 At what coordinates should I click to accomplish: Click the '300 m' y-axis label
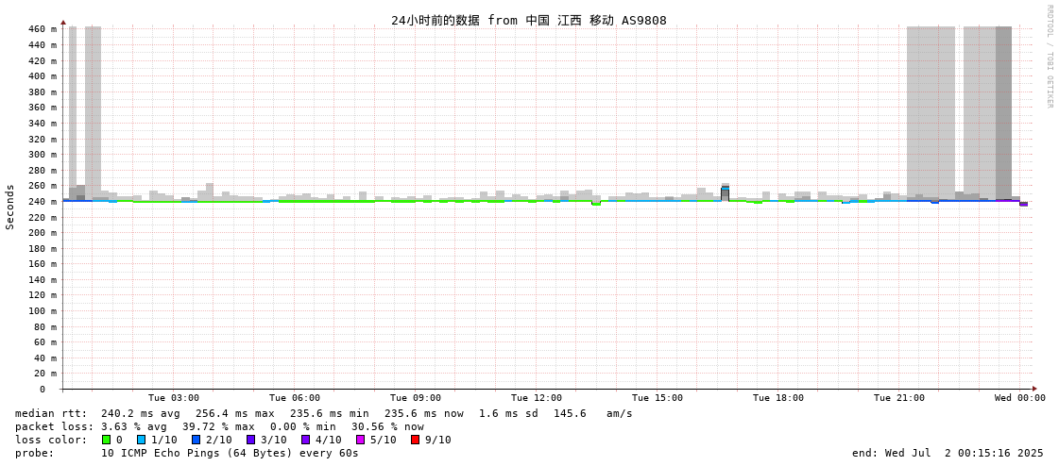point(43,155)
